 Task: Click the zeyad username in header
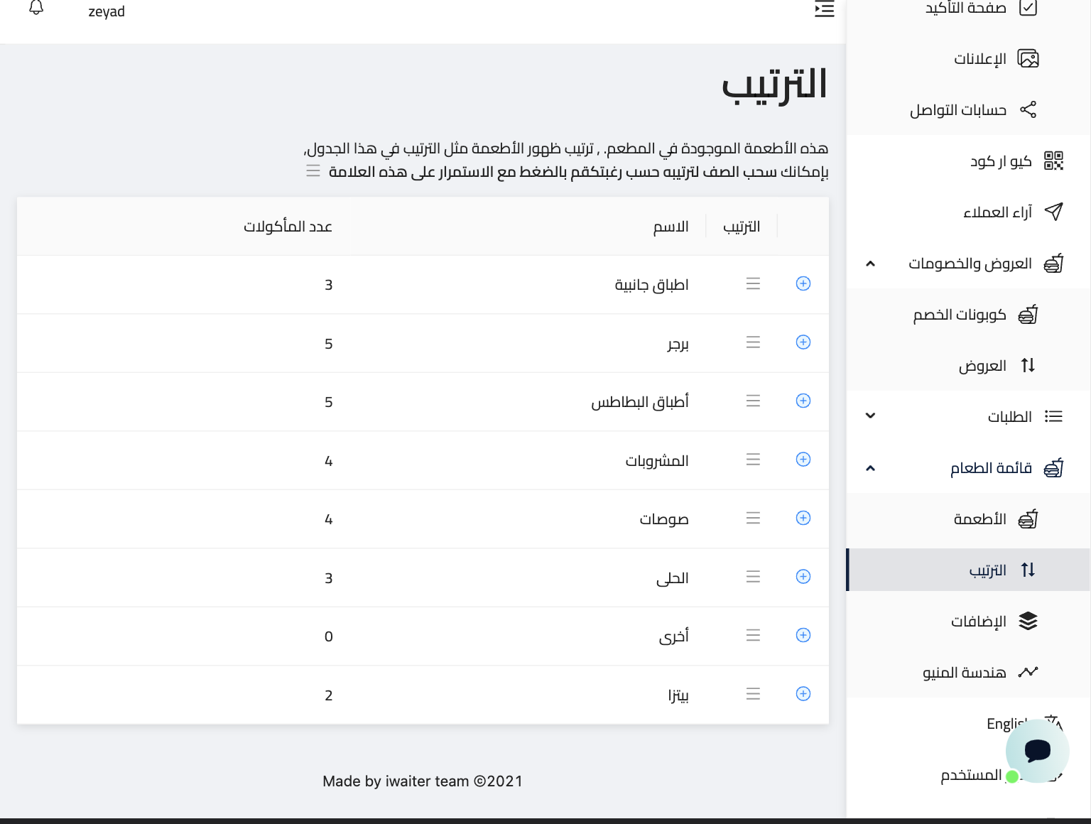pyautogui.click(x=107, y=11)
